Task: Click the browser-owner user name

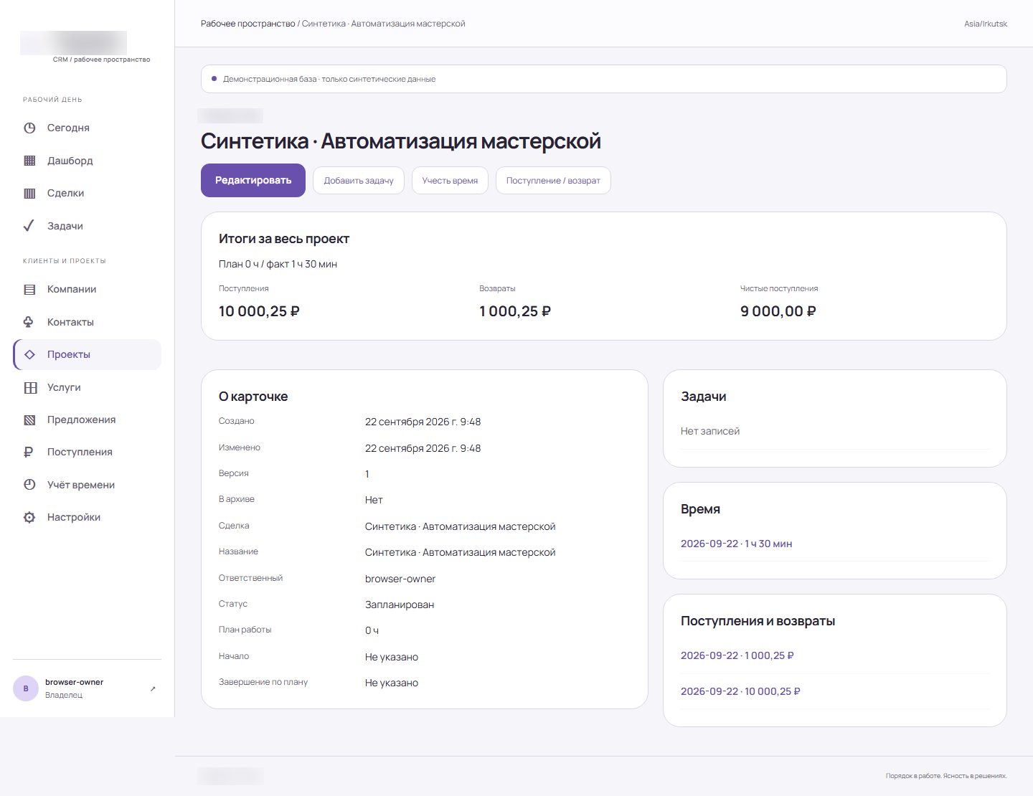Action: click(74, 682)
